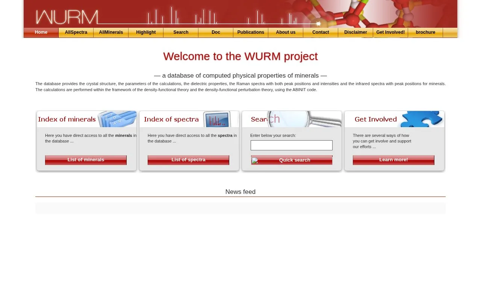Click the Welcome to the WURM project heading
Image resolution: width=481 pixels, height=300 pixels.
pyautogui.click(x=240, y=56)
